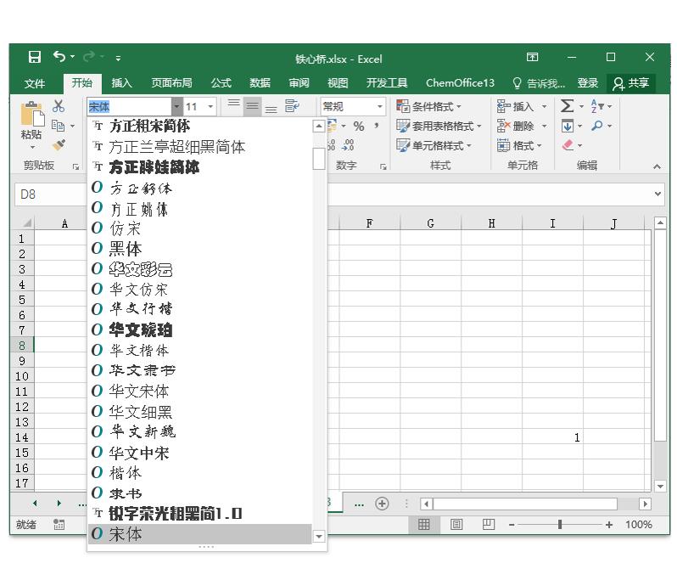Choose the 楷体 font
The image size is (677, 580).
pos(200,473)
